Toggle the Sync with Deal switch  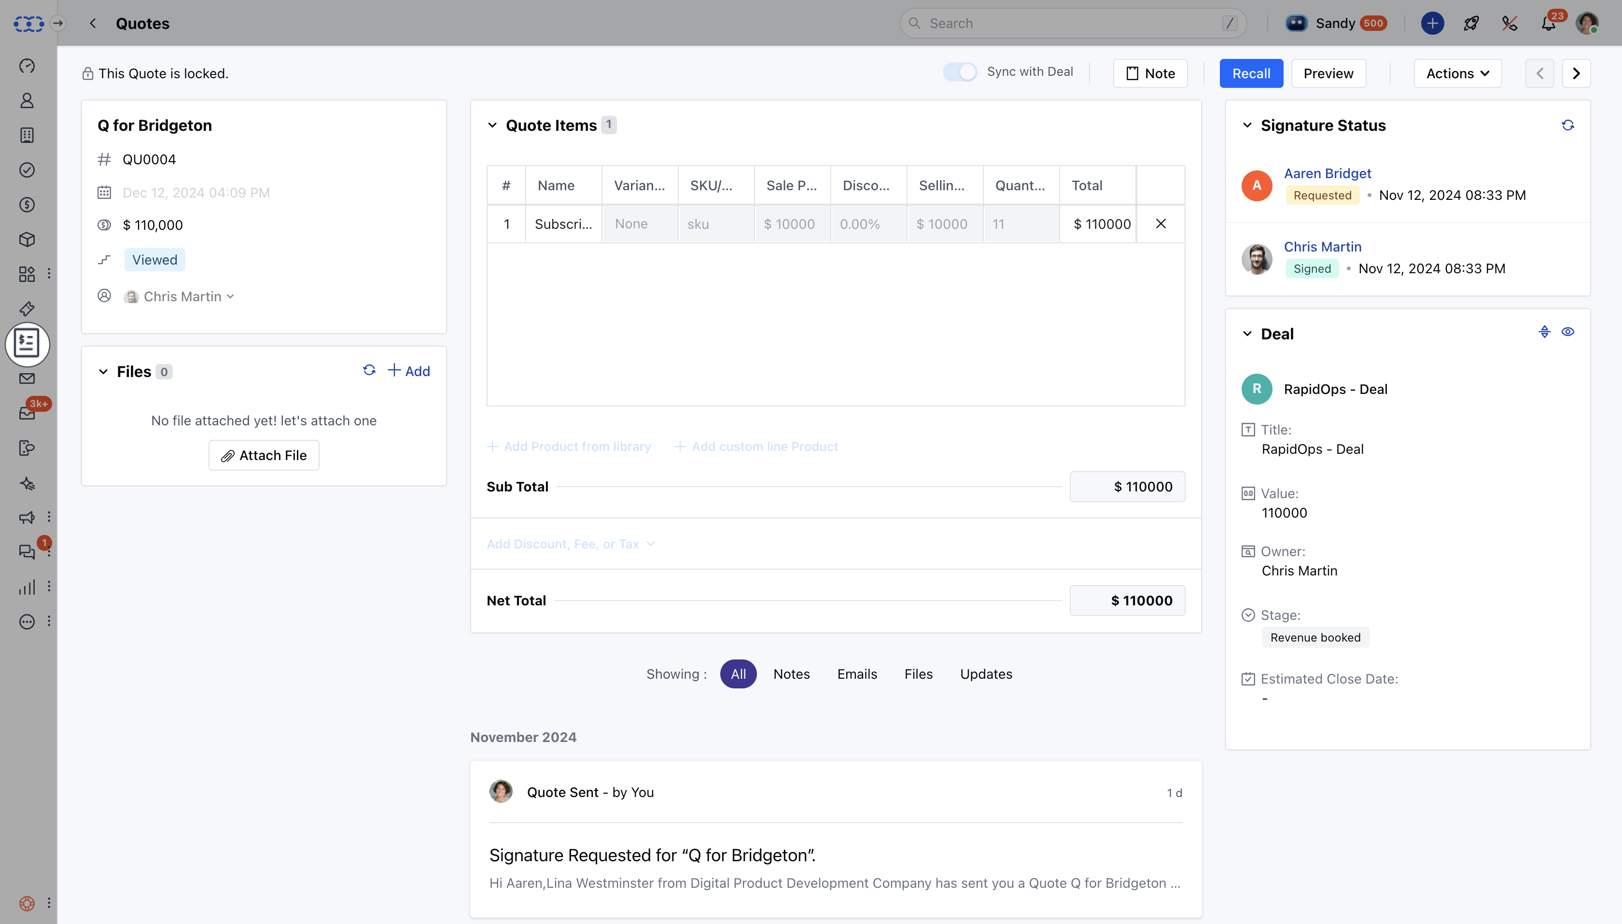click(x=960, y=72)
